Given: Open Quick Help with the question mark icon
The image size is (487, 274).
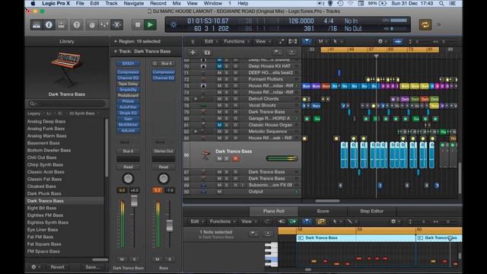Looking at the screenshot, I should click(76, 25).
